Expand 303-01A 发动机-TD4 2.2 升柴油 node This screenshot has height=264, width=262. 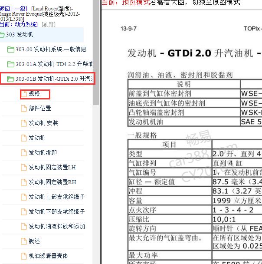[x=54, y=64]
